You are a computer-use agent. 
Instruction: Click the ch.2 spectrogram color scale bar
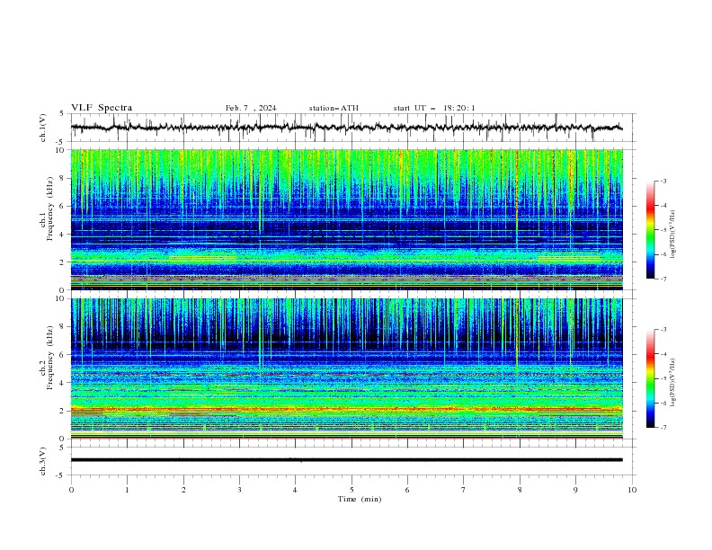650,378
